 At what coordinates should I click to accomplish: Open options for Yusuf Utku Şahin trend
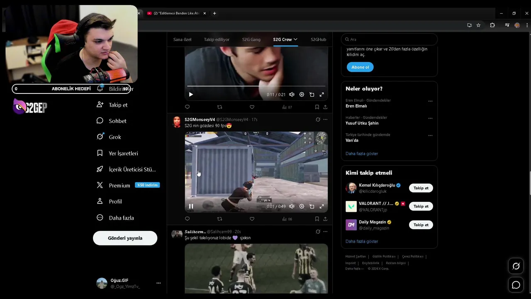click(430, 118)
